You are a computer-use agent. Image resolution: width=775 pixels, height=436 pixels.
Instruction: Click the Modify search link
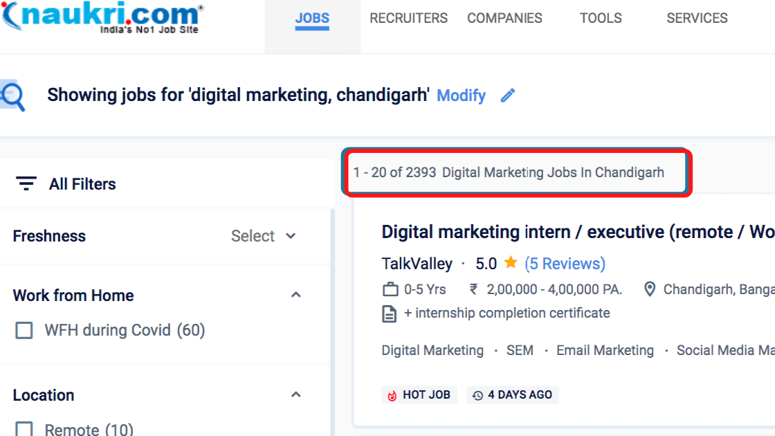pos(461,96)
